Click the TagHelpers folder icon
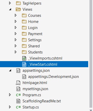93x111 pixels. tap(18, 3)
